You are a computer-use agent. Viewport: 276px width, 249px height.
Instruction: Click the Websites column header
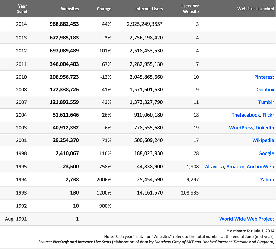(70, 9)
